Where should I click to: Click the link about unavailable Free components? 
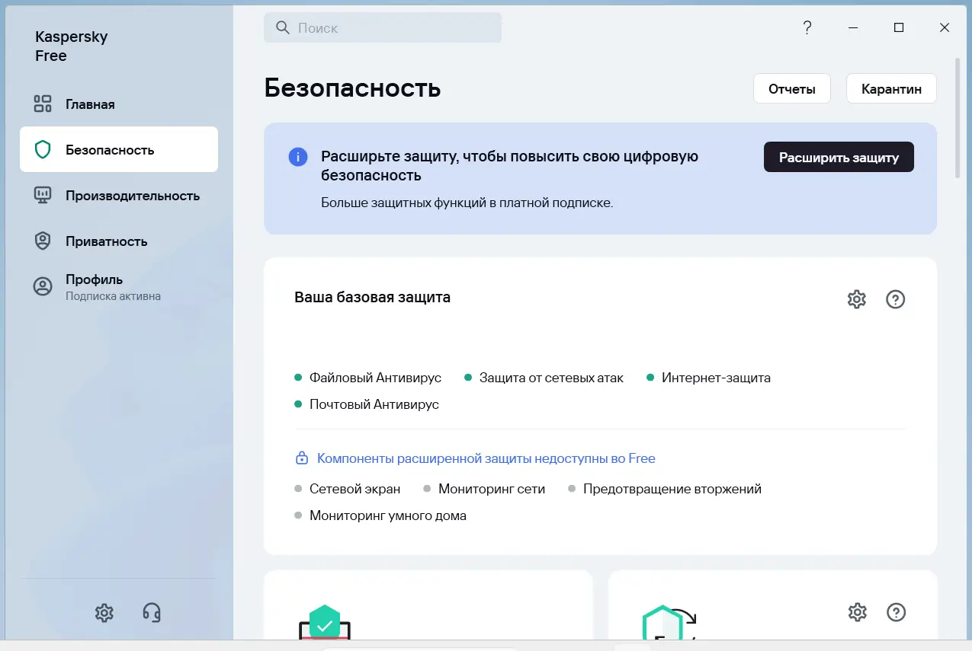click(x=485, y=458)
